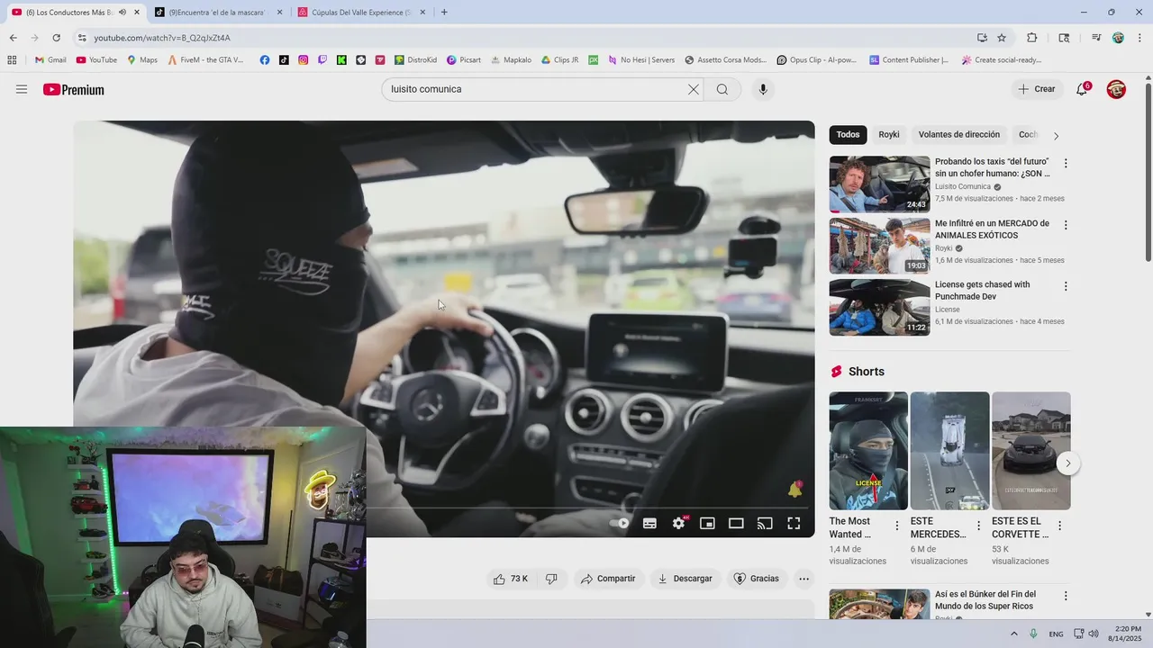Open options for 'ESTE MERCEDES' short

(978, 526)
